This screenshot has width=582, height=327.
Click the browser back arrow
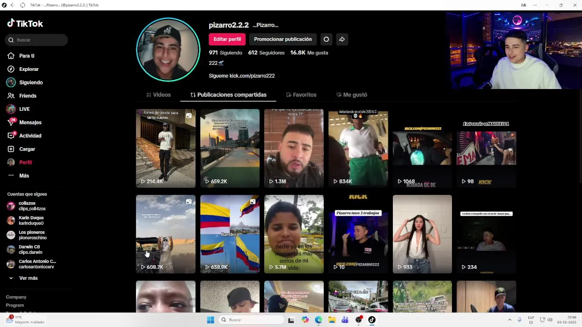[x=13, y=5]
